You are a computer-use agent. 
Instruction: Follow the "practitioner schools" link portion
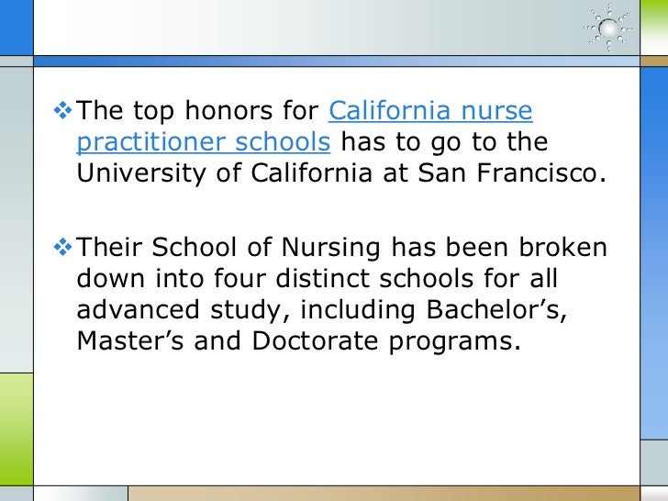click(x=203, y=143)
